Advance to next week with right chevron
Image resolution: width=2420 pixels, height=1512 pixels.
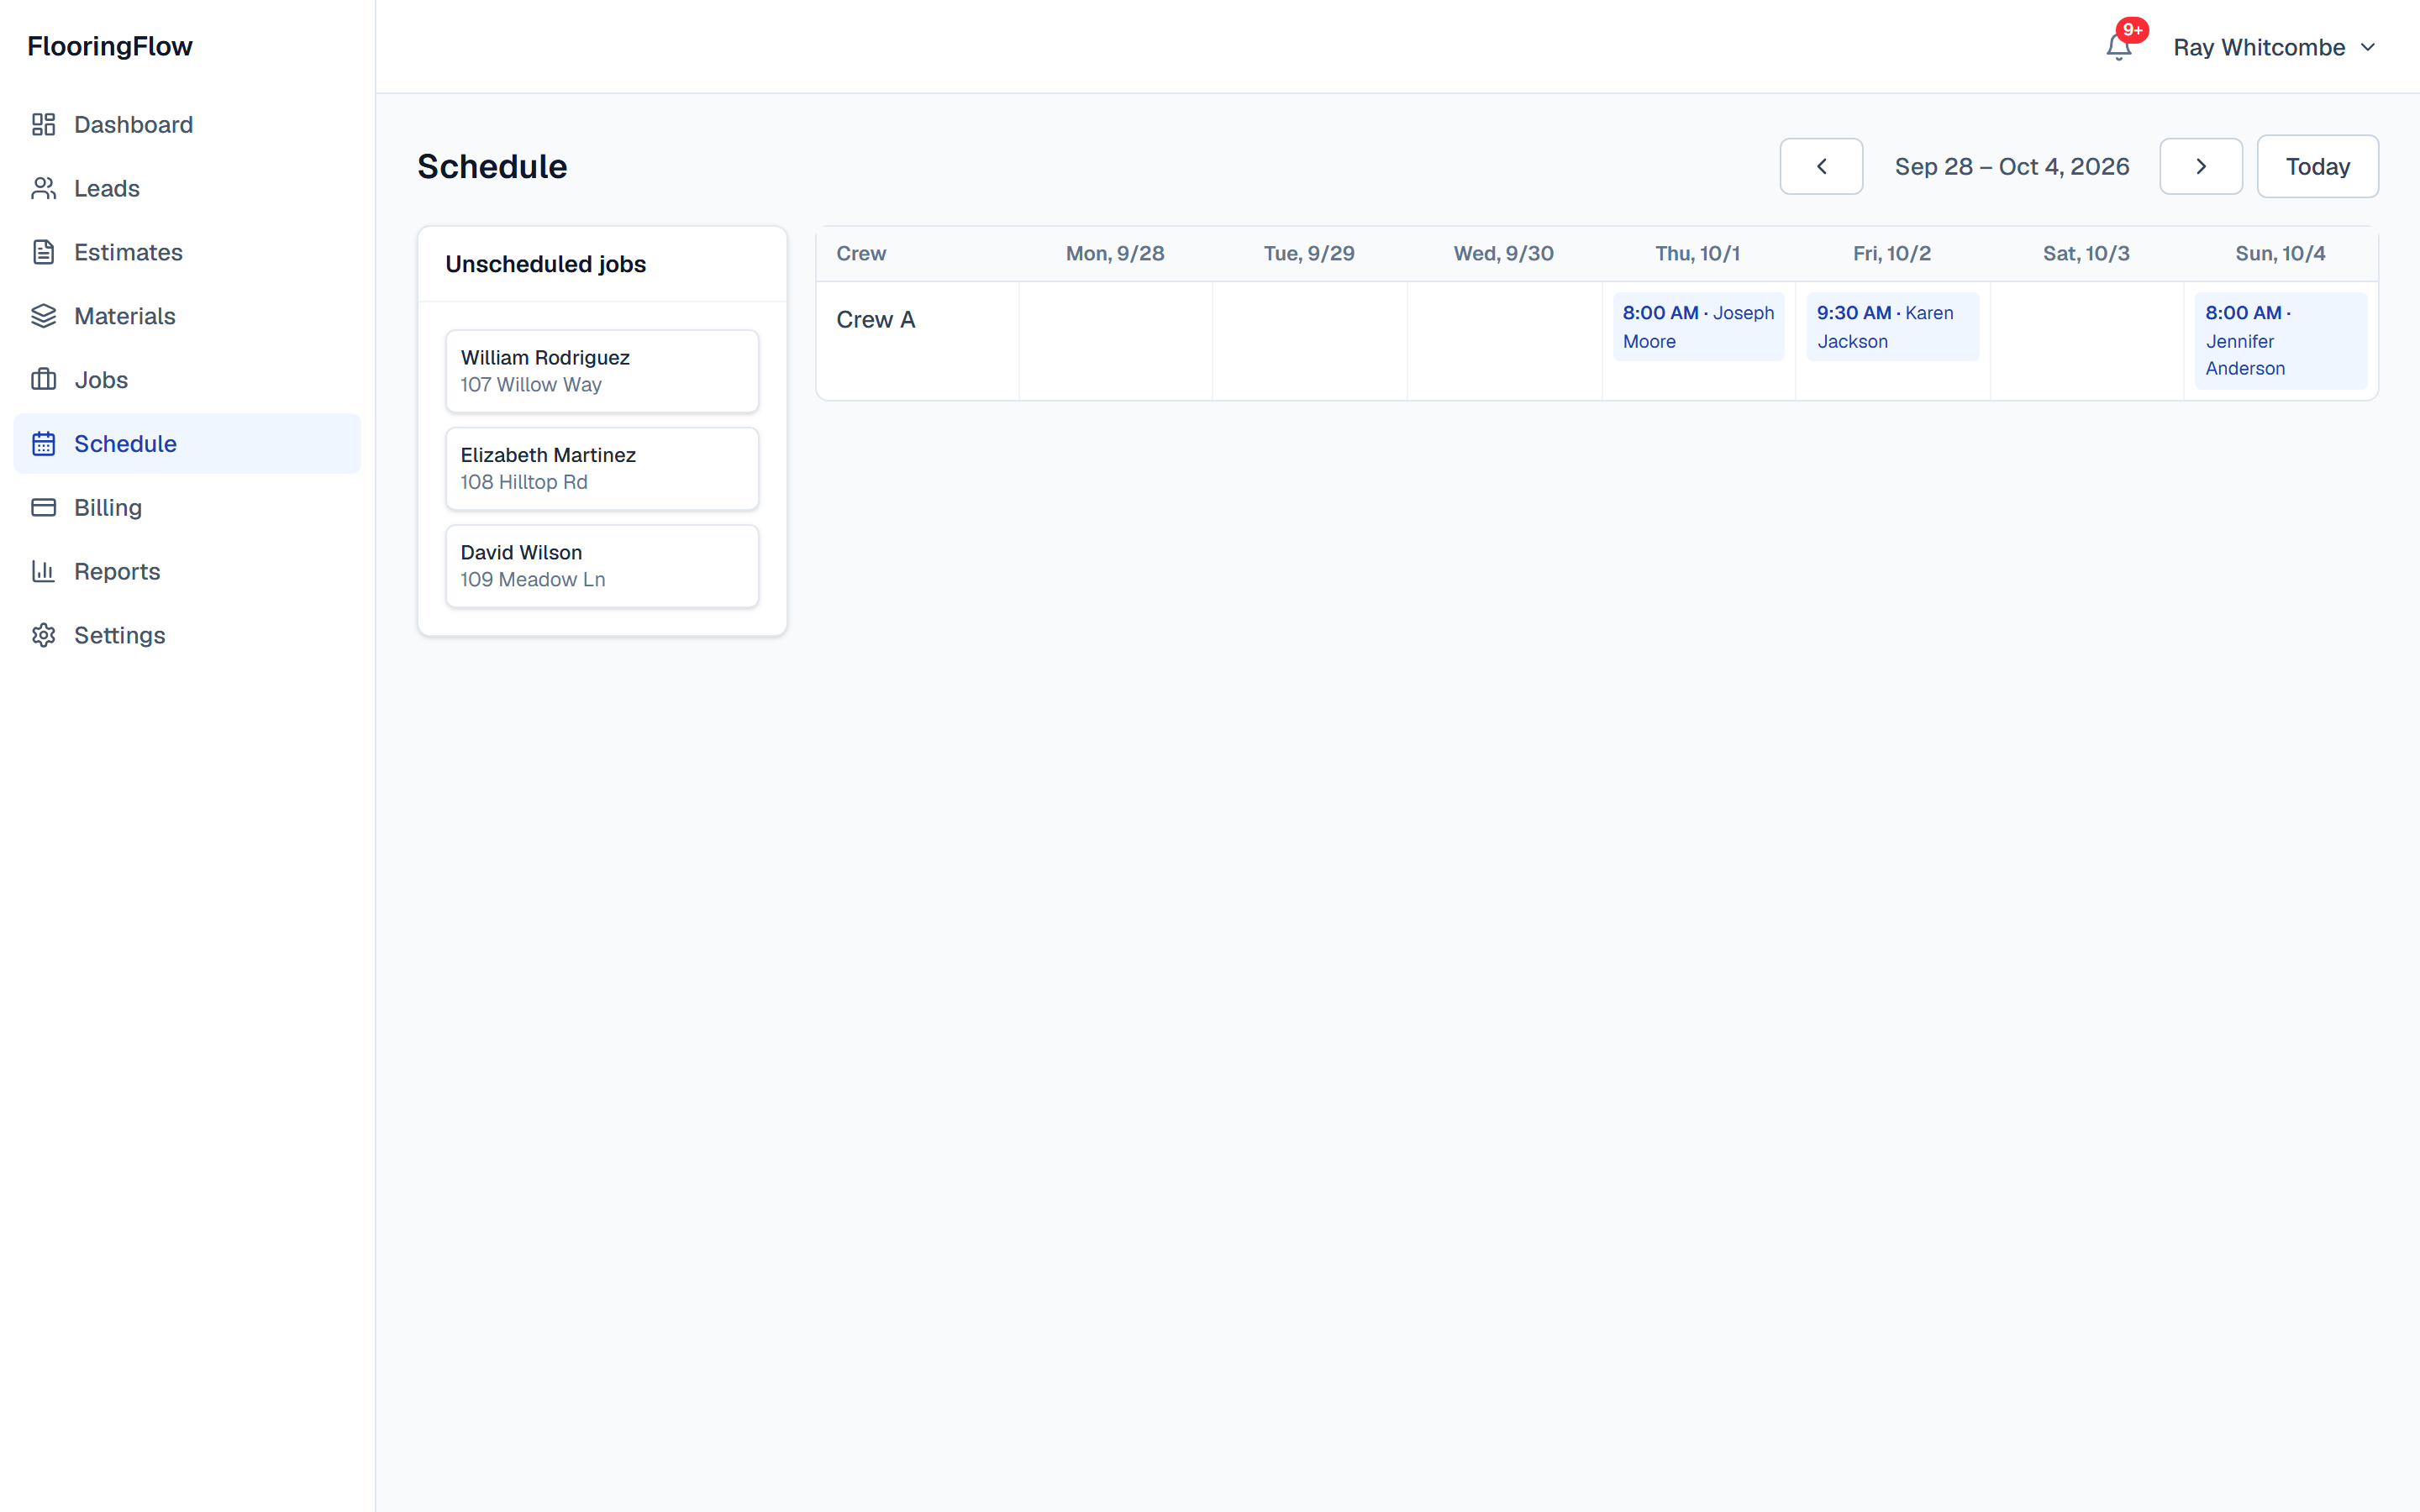[2201, 166]
